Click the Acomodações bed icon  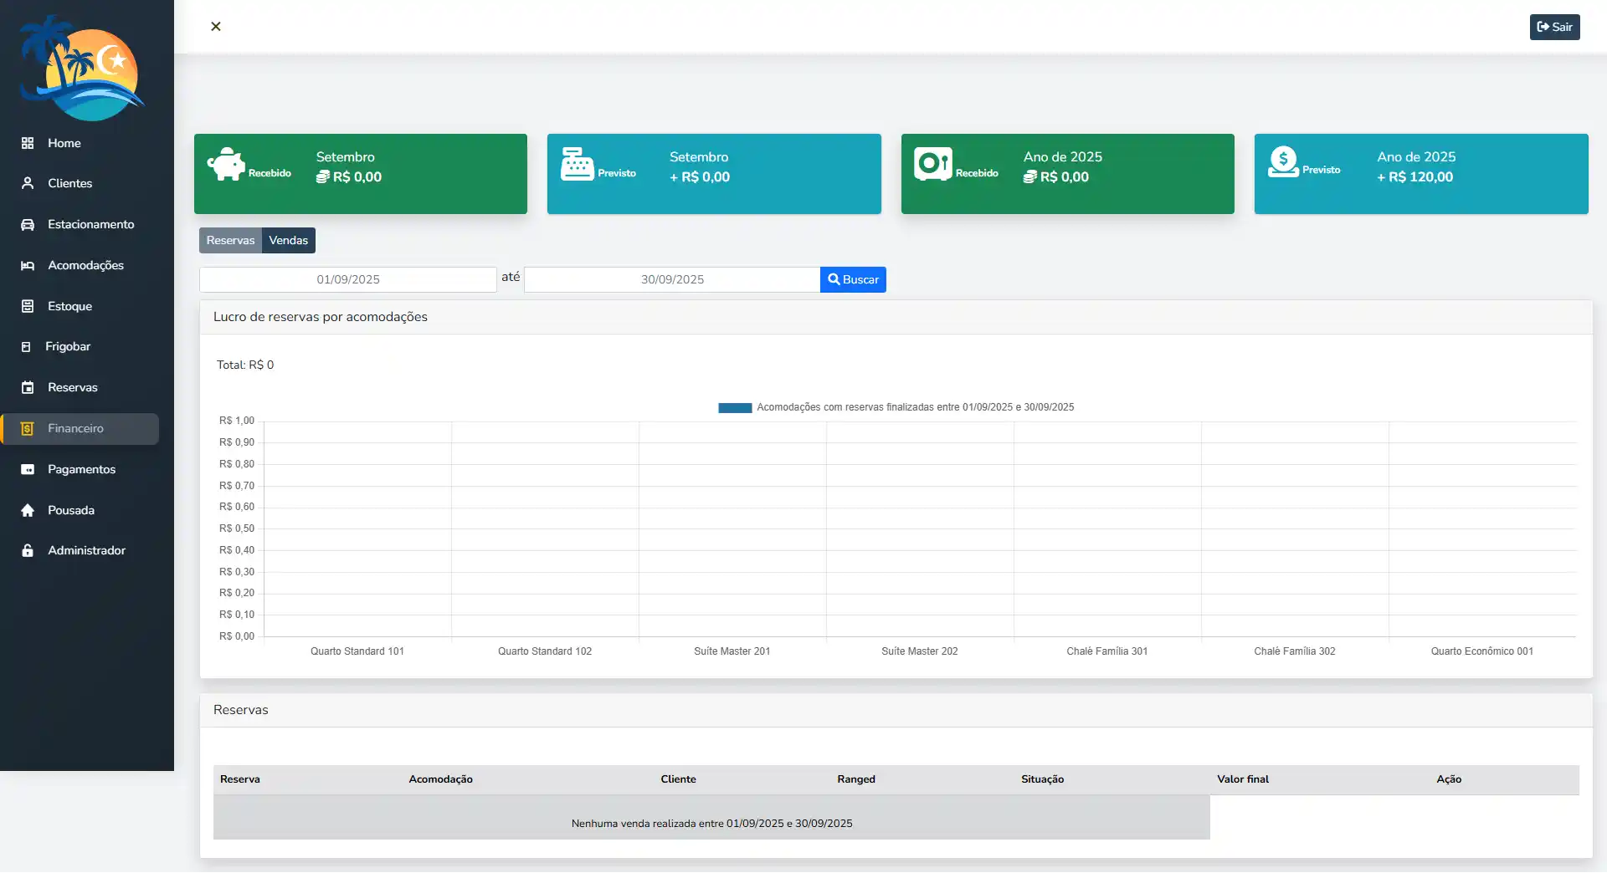28,265
